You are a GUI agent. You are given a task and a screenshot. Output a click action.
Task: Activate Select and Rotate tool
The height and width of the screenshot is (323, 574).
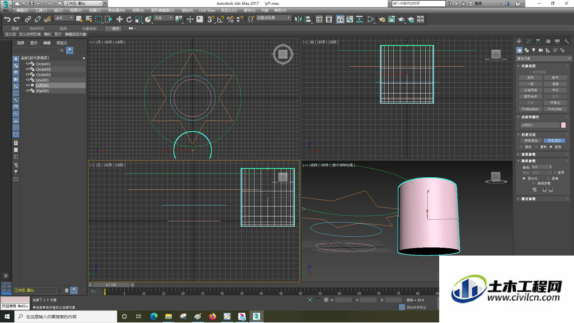pos(129,19)
